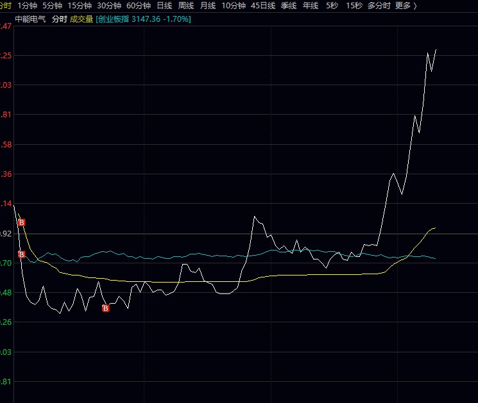The image size is (478, 403).
Task: Click the 成交量 volume label
Action: point(81,19)
